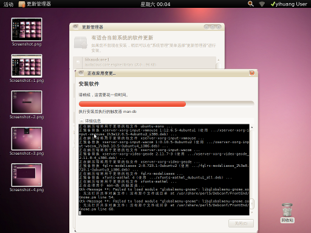This screenshot has height=233, width=311.
Task: Click the installation progress bar
Action: (x=166, y=104)
